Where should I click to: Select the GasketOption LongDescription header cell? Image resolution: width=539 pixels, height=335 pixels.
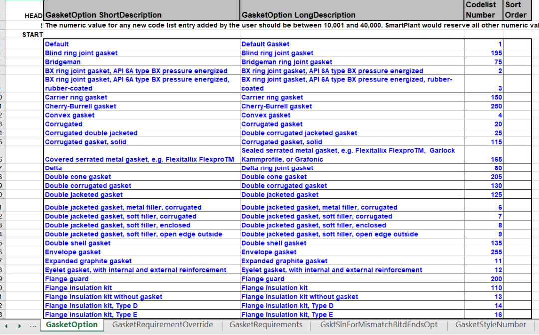click(352, 10)
